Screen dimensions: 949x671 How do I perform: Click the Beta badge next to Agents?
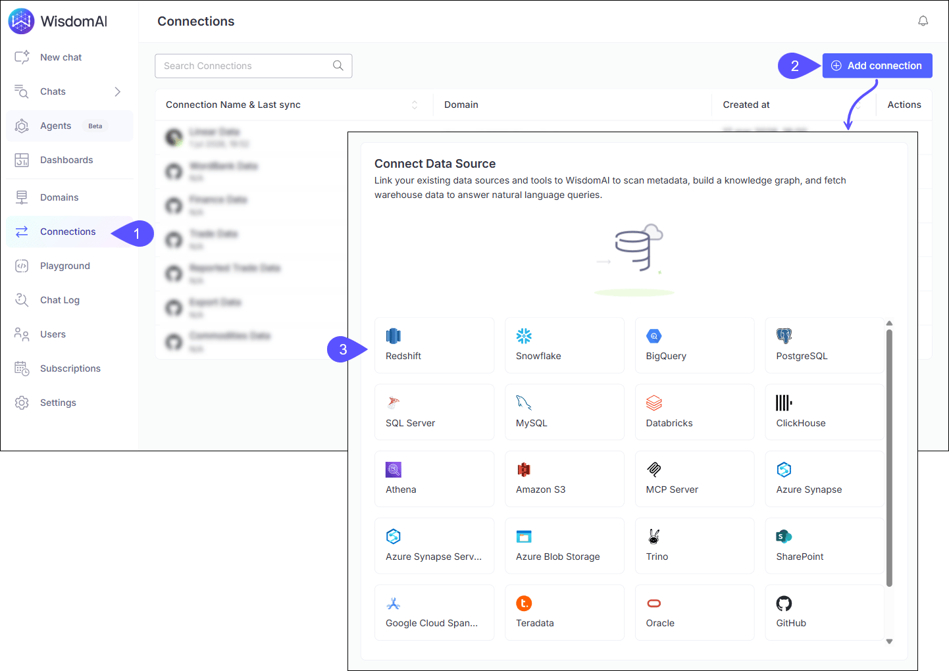pos(95,126)
